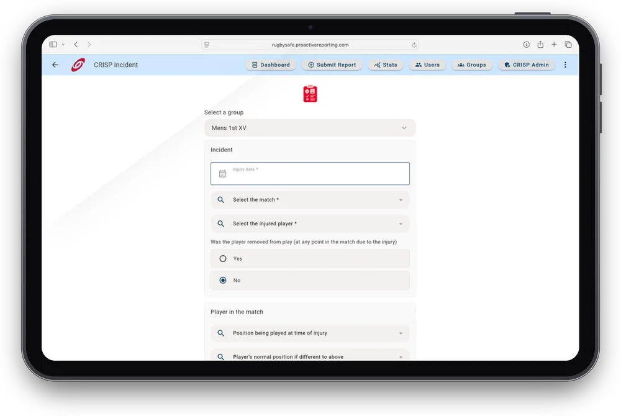Click the rugbysafe.proactivereporting.com address bar
The width and height of the screenshot is (621, 416).
pyautogui.click(x=310, y=45)
